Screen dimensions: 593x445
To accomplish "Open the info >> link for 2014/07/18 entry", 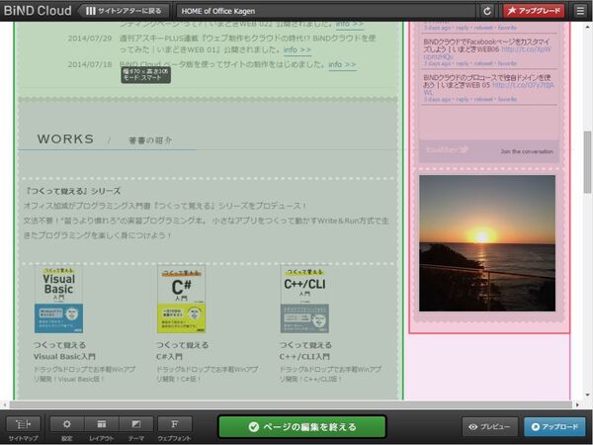I will pyautogui.click(x=342, y=64).
